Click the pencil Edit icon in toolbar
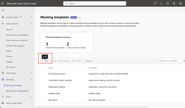Image resolution: width=185 pixels, height=108 pixels. [x=51, y=61]
